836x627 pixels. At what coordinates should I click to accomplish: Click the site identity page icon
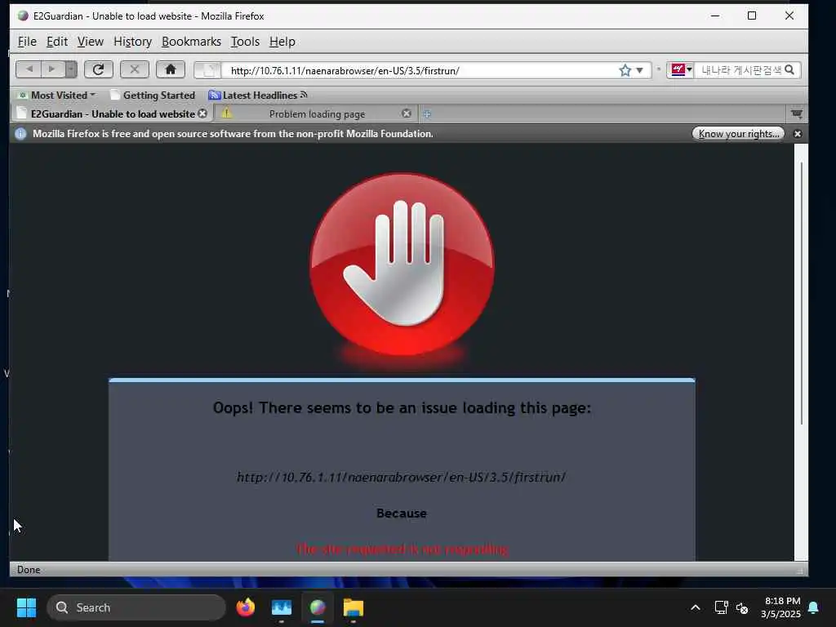[208, 70]
